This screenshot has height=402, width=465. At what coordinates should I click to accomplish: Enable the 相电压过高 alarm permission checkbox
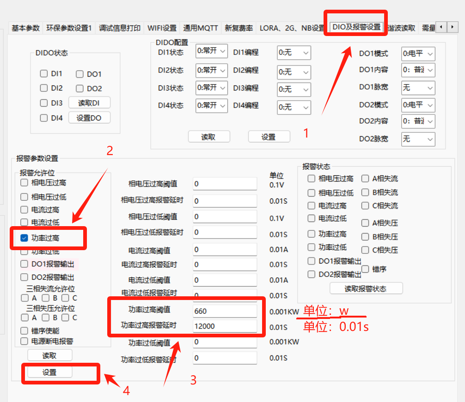[x=24, y=182]
